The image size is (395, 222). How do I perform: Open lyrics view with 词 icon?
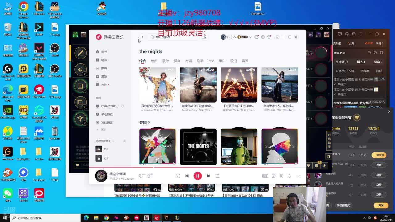click(281, 176)
